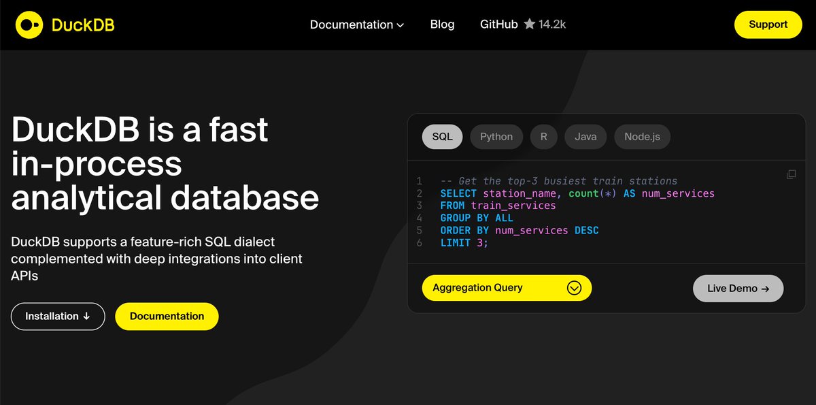Click the ORDER BY num_services DESC line

pos(520,230)
